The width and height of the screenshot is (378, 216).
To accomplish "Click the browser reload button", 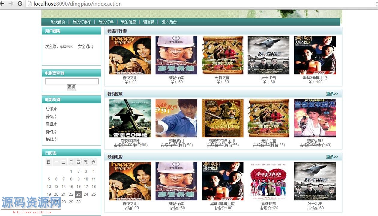I will (20, 4).
